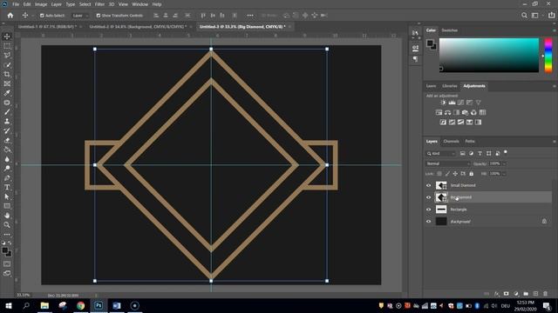This screenshot has height=313, width=558.
Task: Select the Gradient tool
Action: click(7, 150)
